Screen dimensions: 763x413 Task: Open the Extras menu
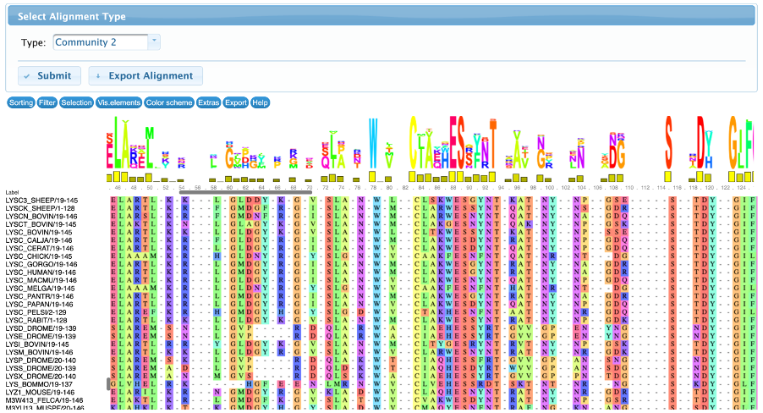coord(208,102)
